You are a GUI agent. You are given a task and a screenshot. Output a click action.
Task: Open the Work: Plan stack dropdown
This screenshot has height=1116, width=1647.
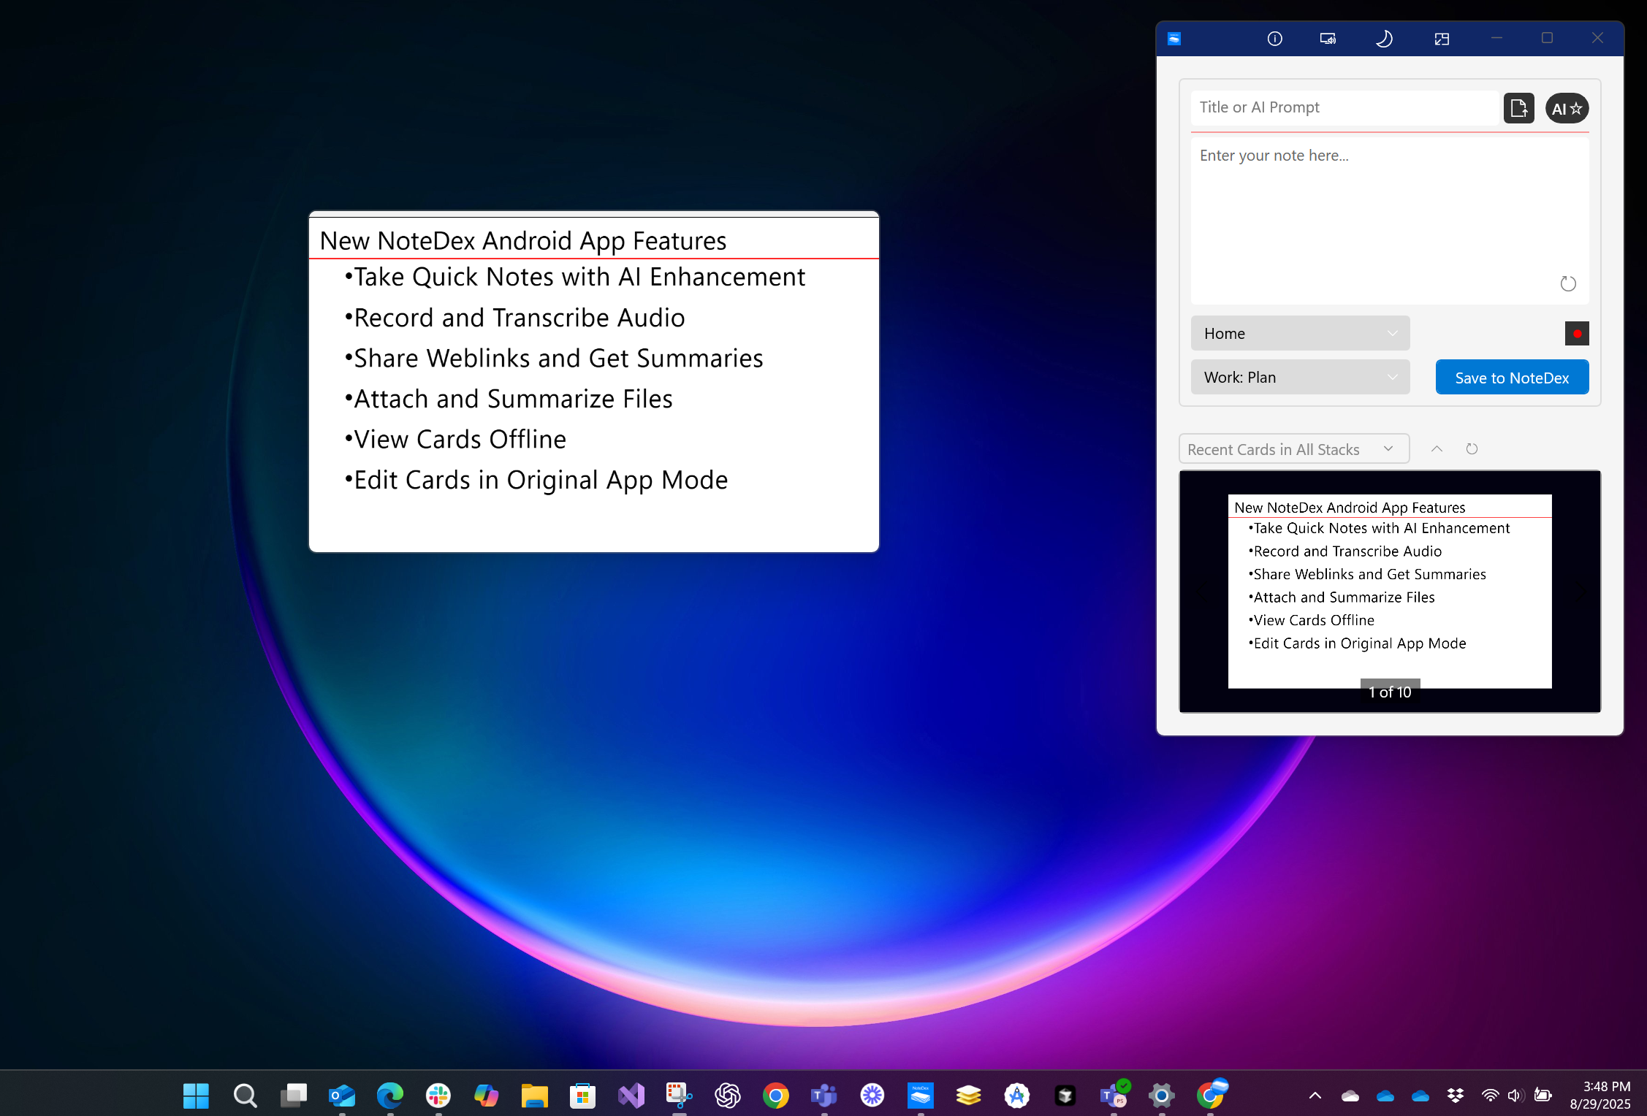pos(1300,378)
